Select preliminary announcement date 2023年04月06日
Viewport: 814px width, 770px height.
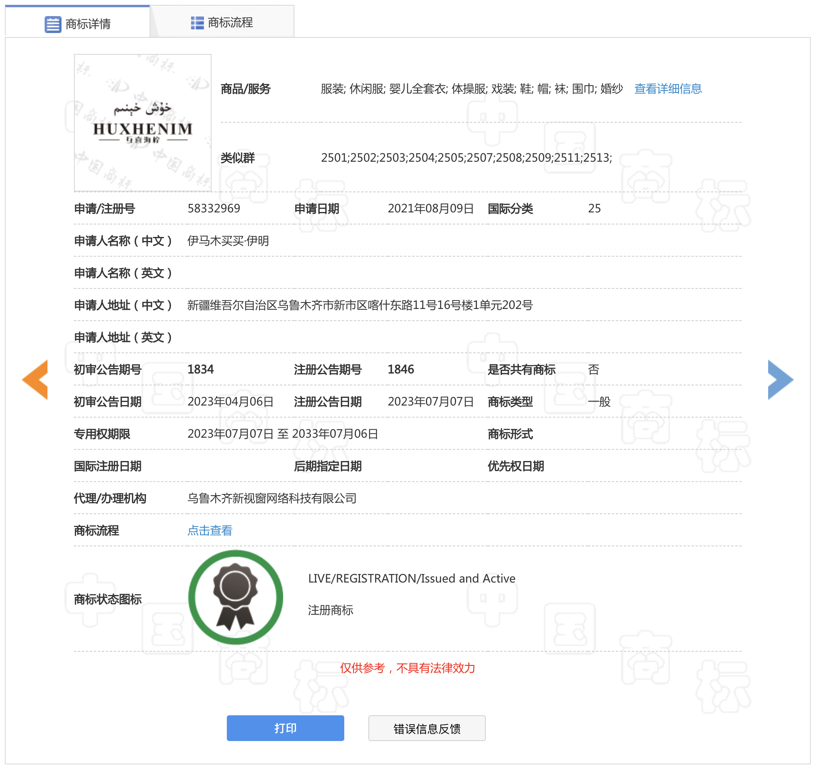coord(230,401)
